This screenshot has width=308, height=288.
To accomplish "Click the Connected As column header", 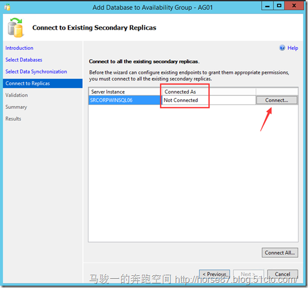I will 209,92.
